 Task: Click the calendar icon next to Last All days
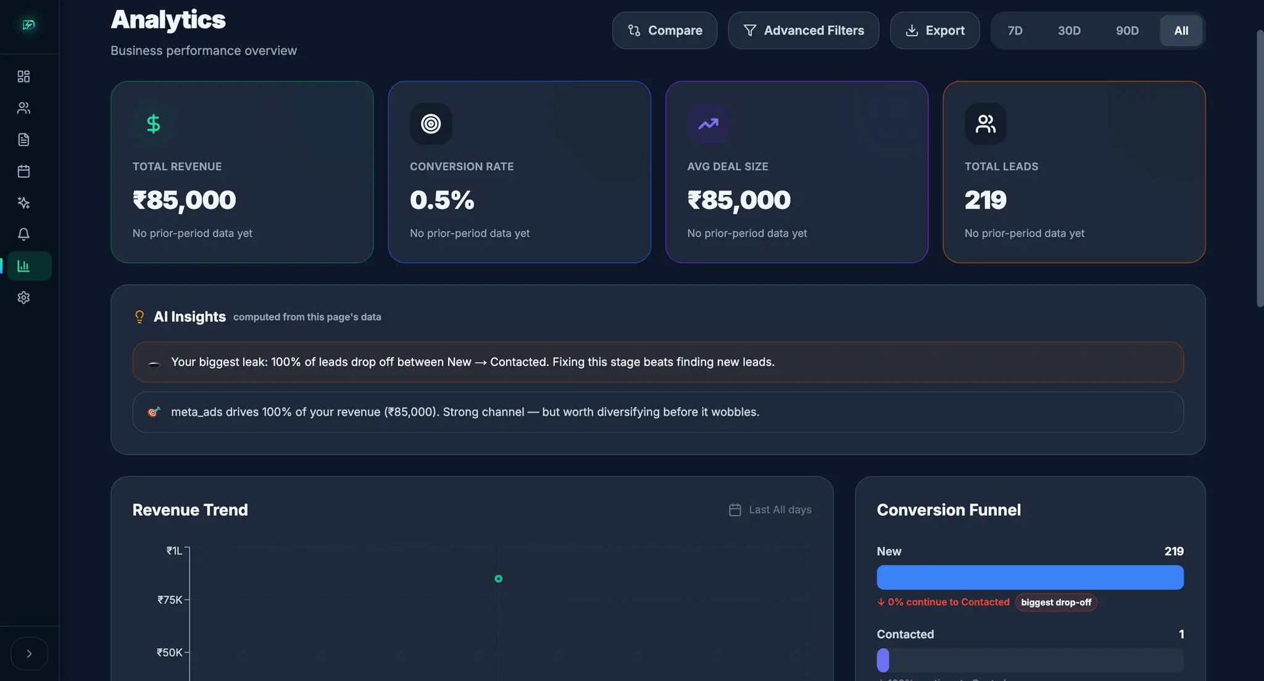(734, 510)
